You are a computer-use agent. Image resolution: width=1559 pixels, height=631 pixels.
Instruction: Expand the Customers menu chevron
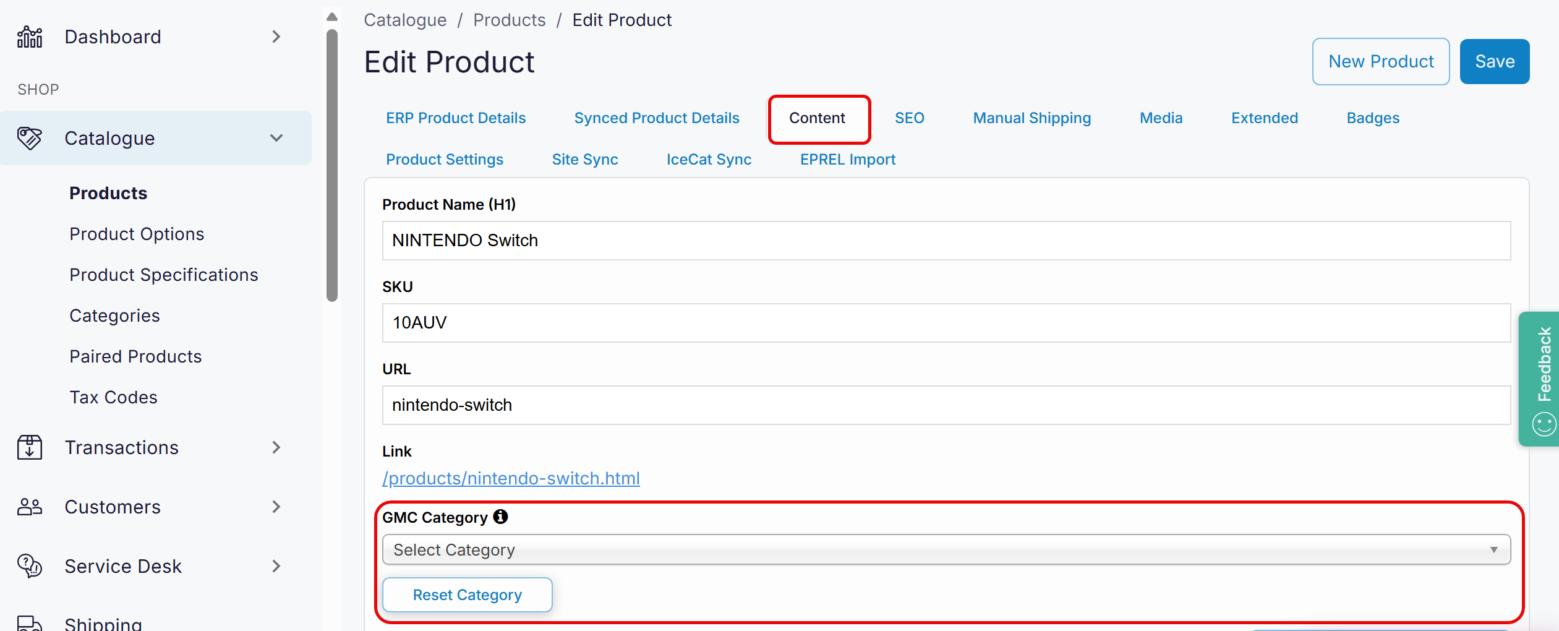(x=276, y=507)
